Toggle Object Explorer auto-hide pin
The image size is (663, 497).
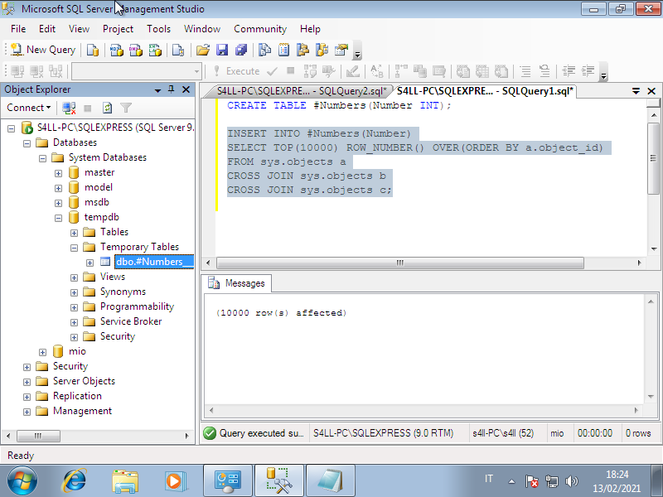click(172, 89)
